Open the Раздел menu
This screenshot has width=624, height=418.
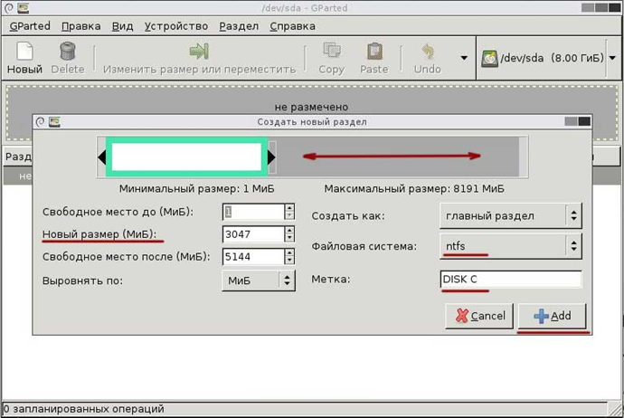(239, 26)
